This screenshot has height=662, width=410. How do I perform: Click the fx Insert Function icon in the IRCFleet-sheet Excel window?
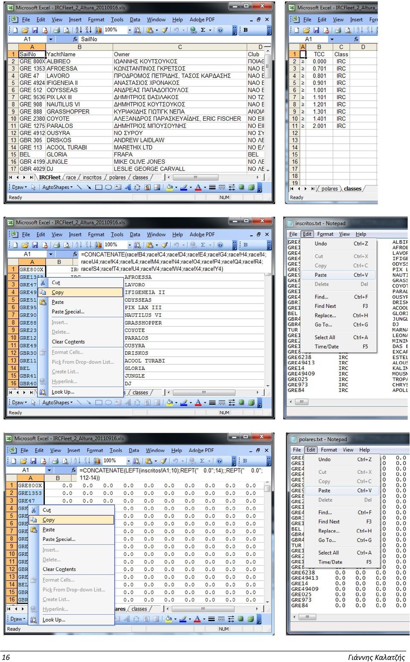75,39
